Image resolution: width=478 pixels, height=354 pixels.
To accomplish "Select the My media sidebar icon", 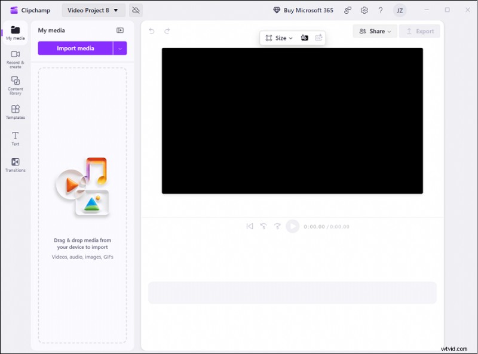I will coord(15,30).
